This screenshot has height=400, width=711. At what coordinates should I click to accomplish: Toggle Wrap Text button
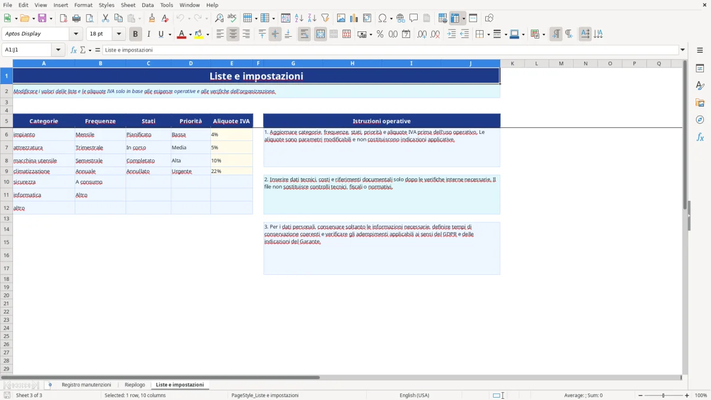tap(304, 34)
